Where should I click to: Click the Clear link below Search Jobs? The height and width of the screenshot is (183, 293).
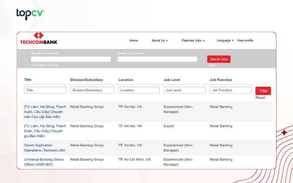coord(211,65)
